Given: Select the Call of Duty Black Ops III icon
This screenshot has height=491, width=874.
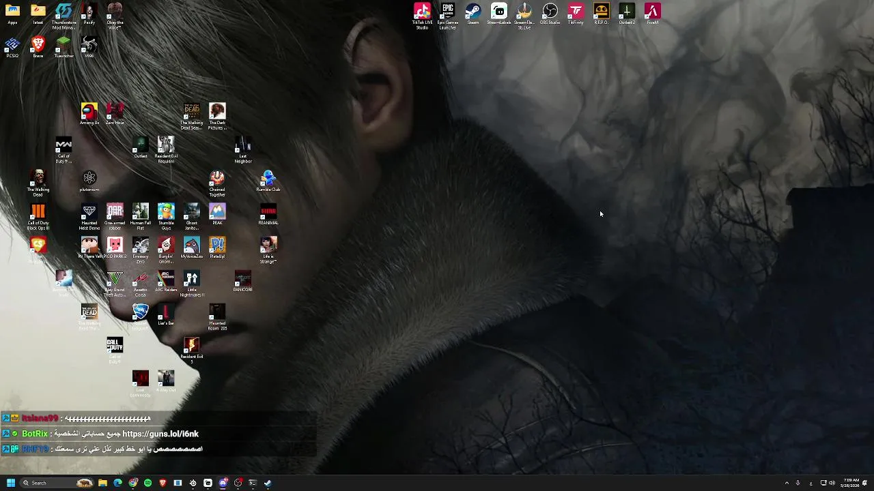Looking at the screenshot, I should [x=38, y=216].
